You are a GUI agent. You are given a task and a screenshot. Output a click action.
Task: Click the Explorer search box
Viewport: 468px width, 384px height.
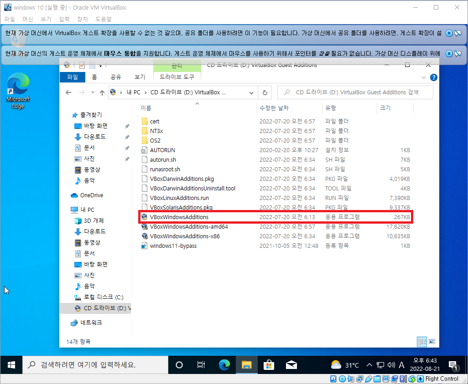click(x=355, y=92)
